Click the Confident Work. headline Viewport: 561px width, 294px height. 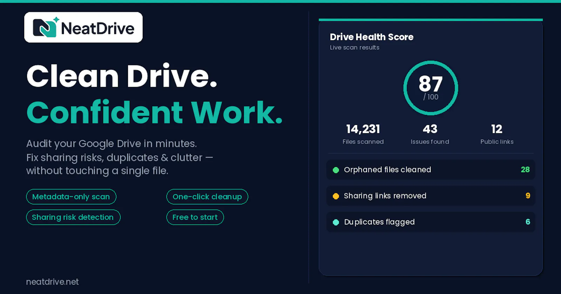[x=154, y=112]
